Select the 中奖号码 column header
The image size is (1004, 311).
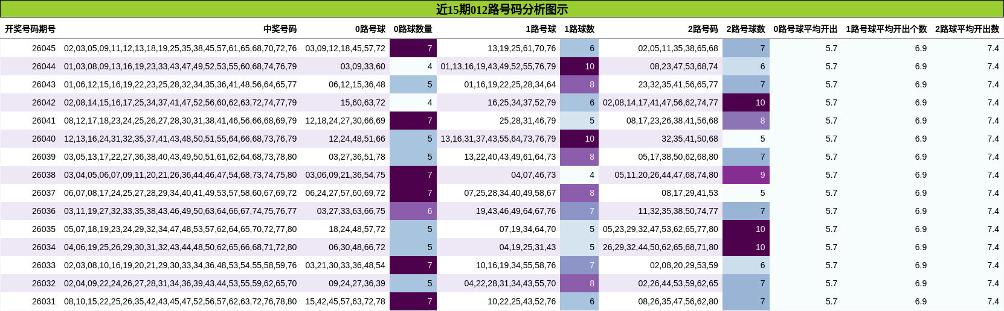[280, 29]
